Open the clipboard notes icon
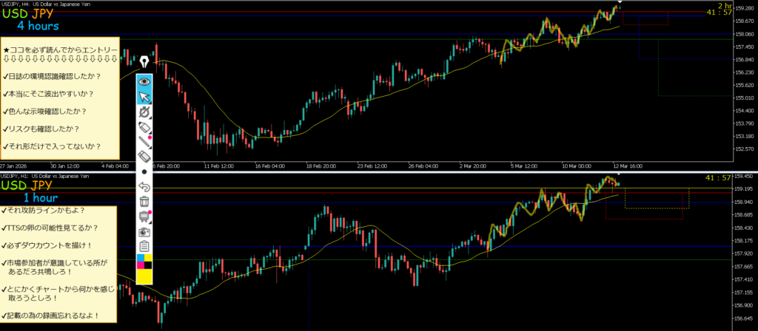Image resolution: width=758 pixels, height=331 pixels. (x=145, y=246)
